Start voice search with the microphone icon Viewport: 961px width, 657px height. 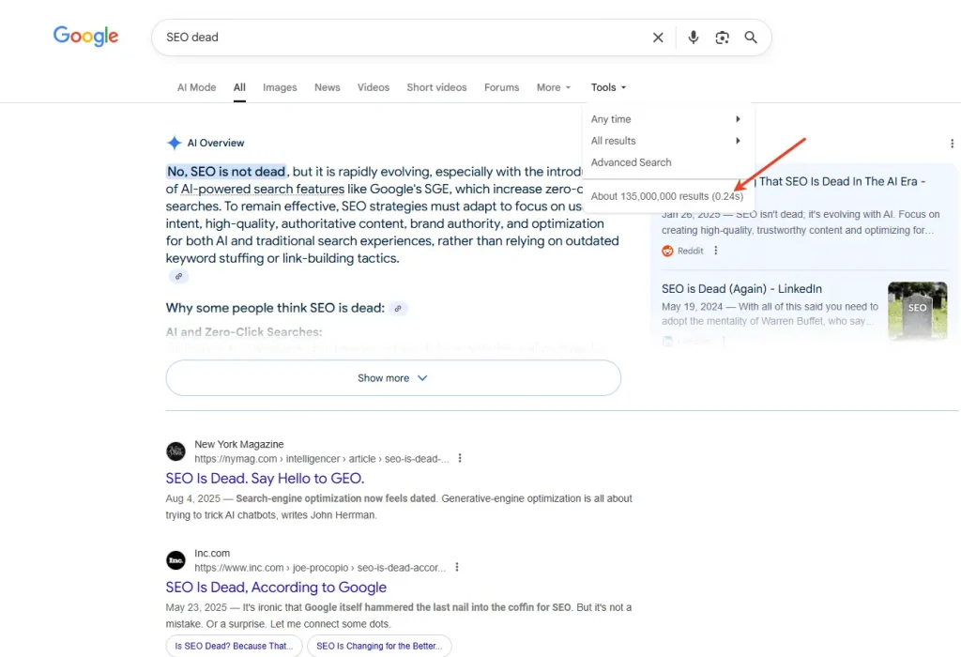coord(694,38)
